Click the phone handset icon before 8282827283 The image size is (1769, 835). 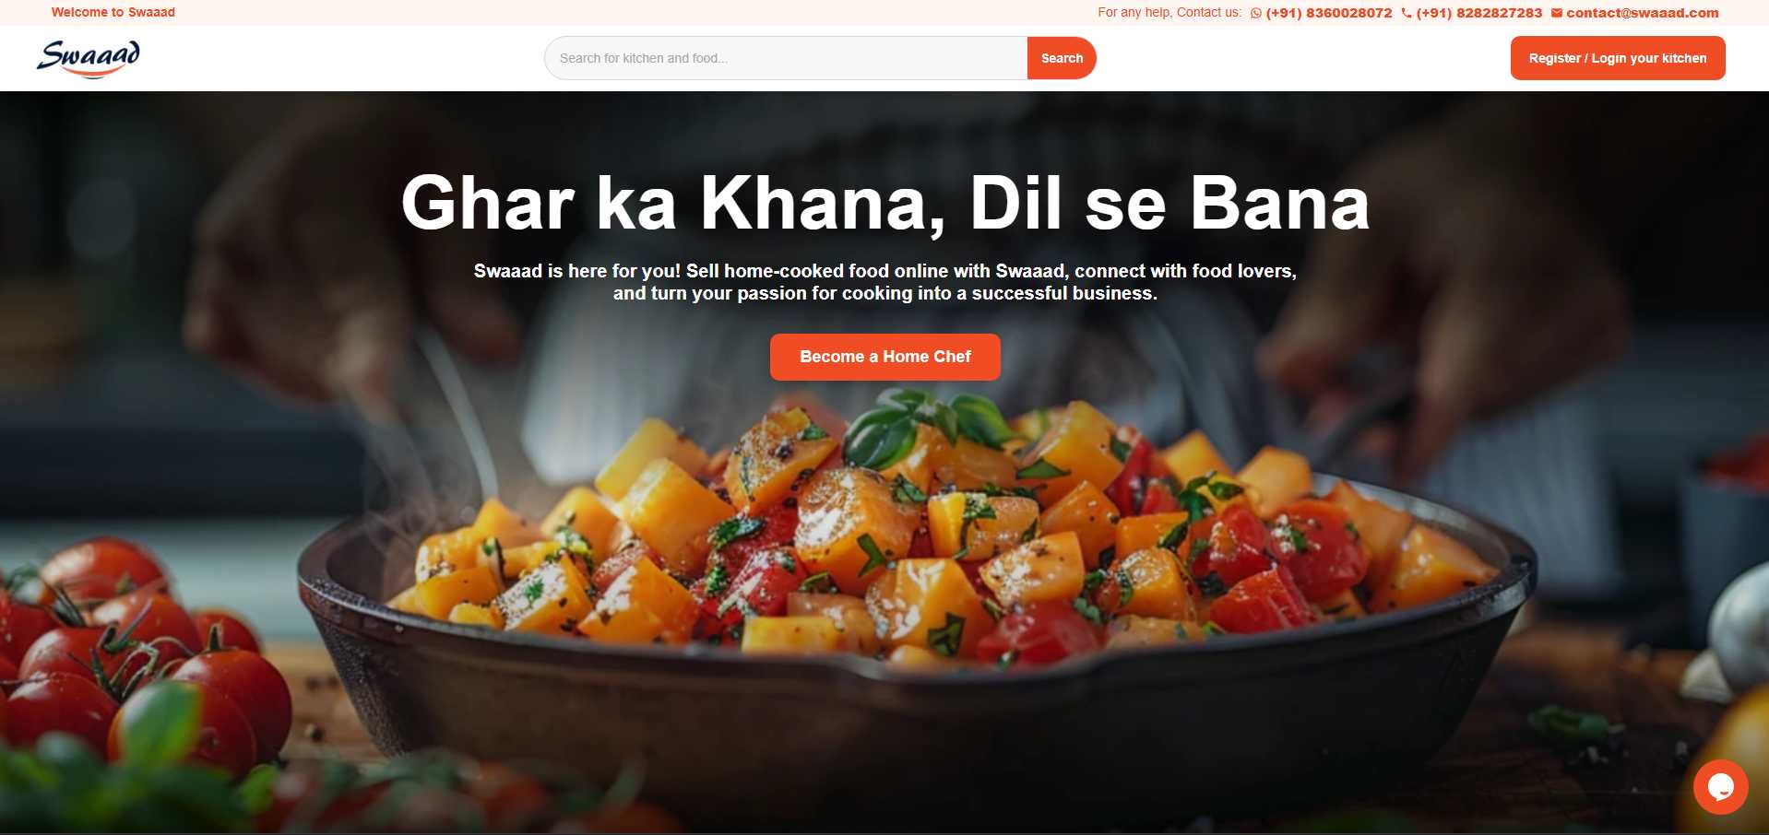1406,13
